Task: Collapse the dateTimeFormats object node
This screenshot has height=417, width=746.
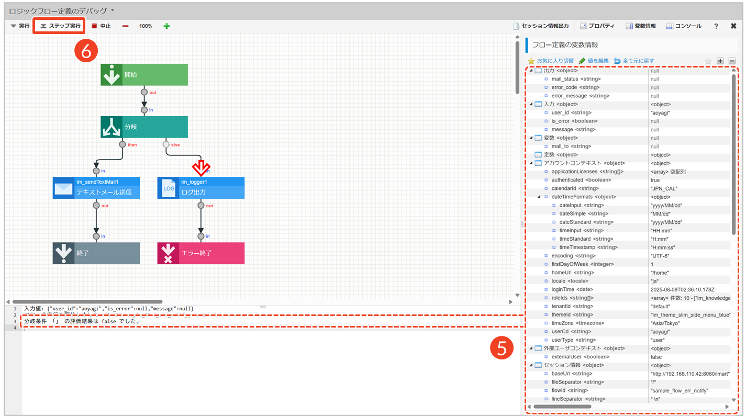Action: (x=539, y=197)
